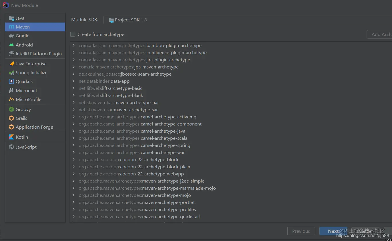Select camel-archetype-war row
The height and width of the screenshot is (241, 392).
tap(230, 152)
